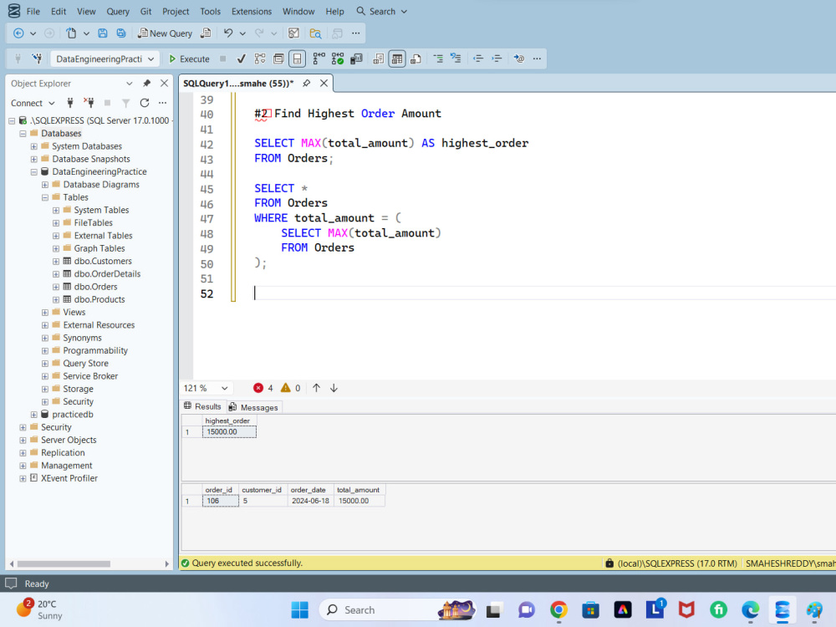Select the Programmability folder
Screen dimensions: 836x627
coord(95,351)
